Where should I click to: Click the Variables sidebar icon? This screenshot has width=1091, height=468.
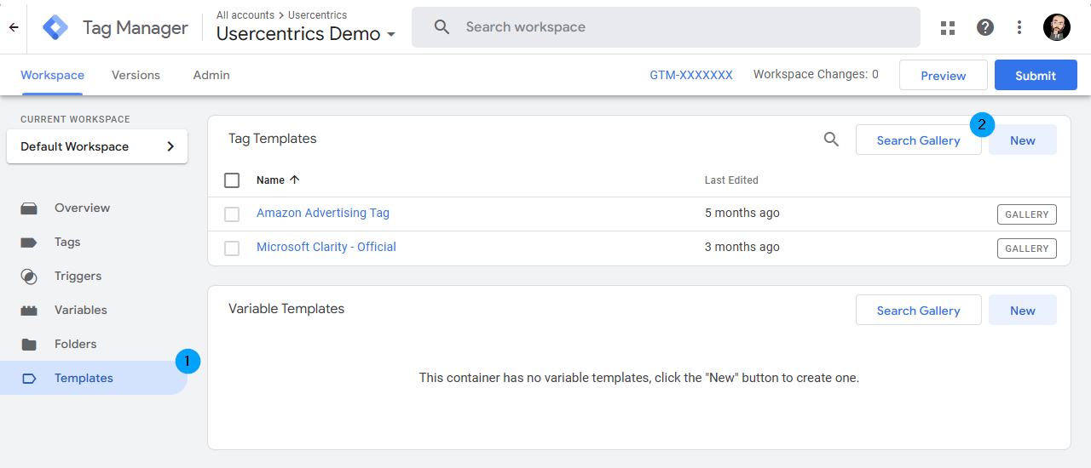pyautogui.click(x=29, y=310)
